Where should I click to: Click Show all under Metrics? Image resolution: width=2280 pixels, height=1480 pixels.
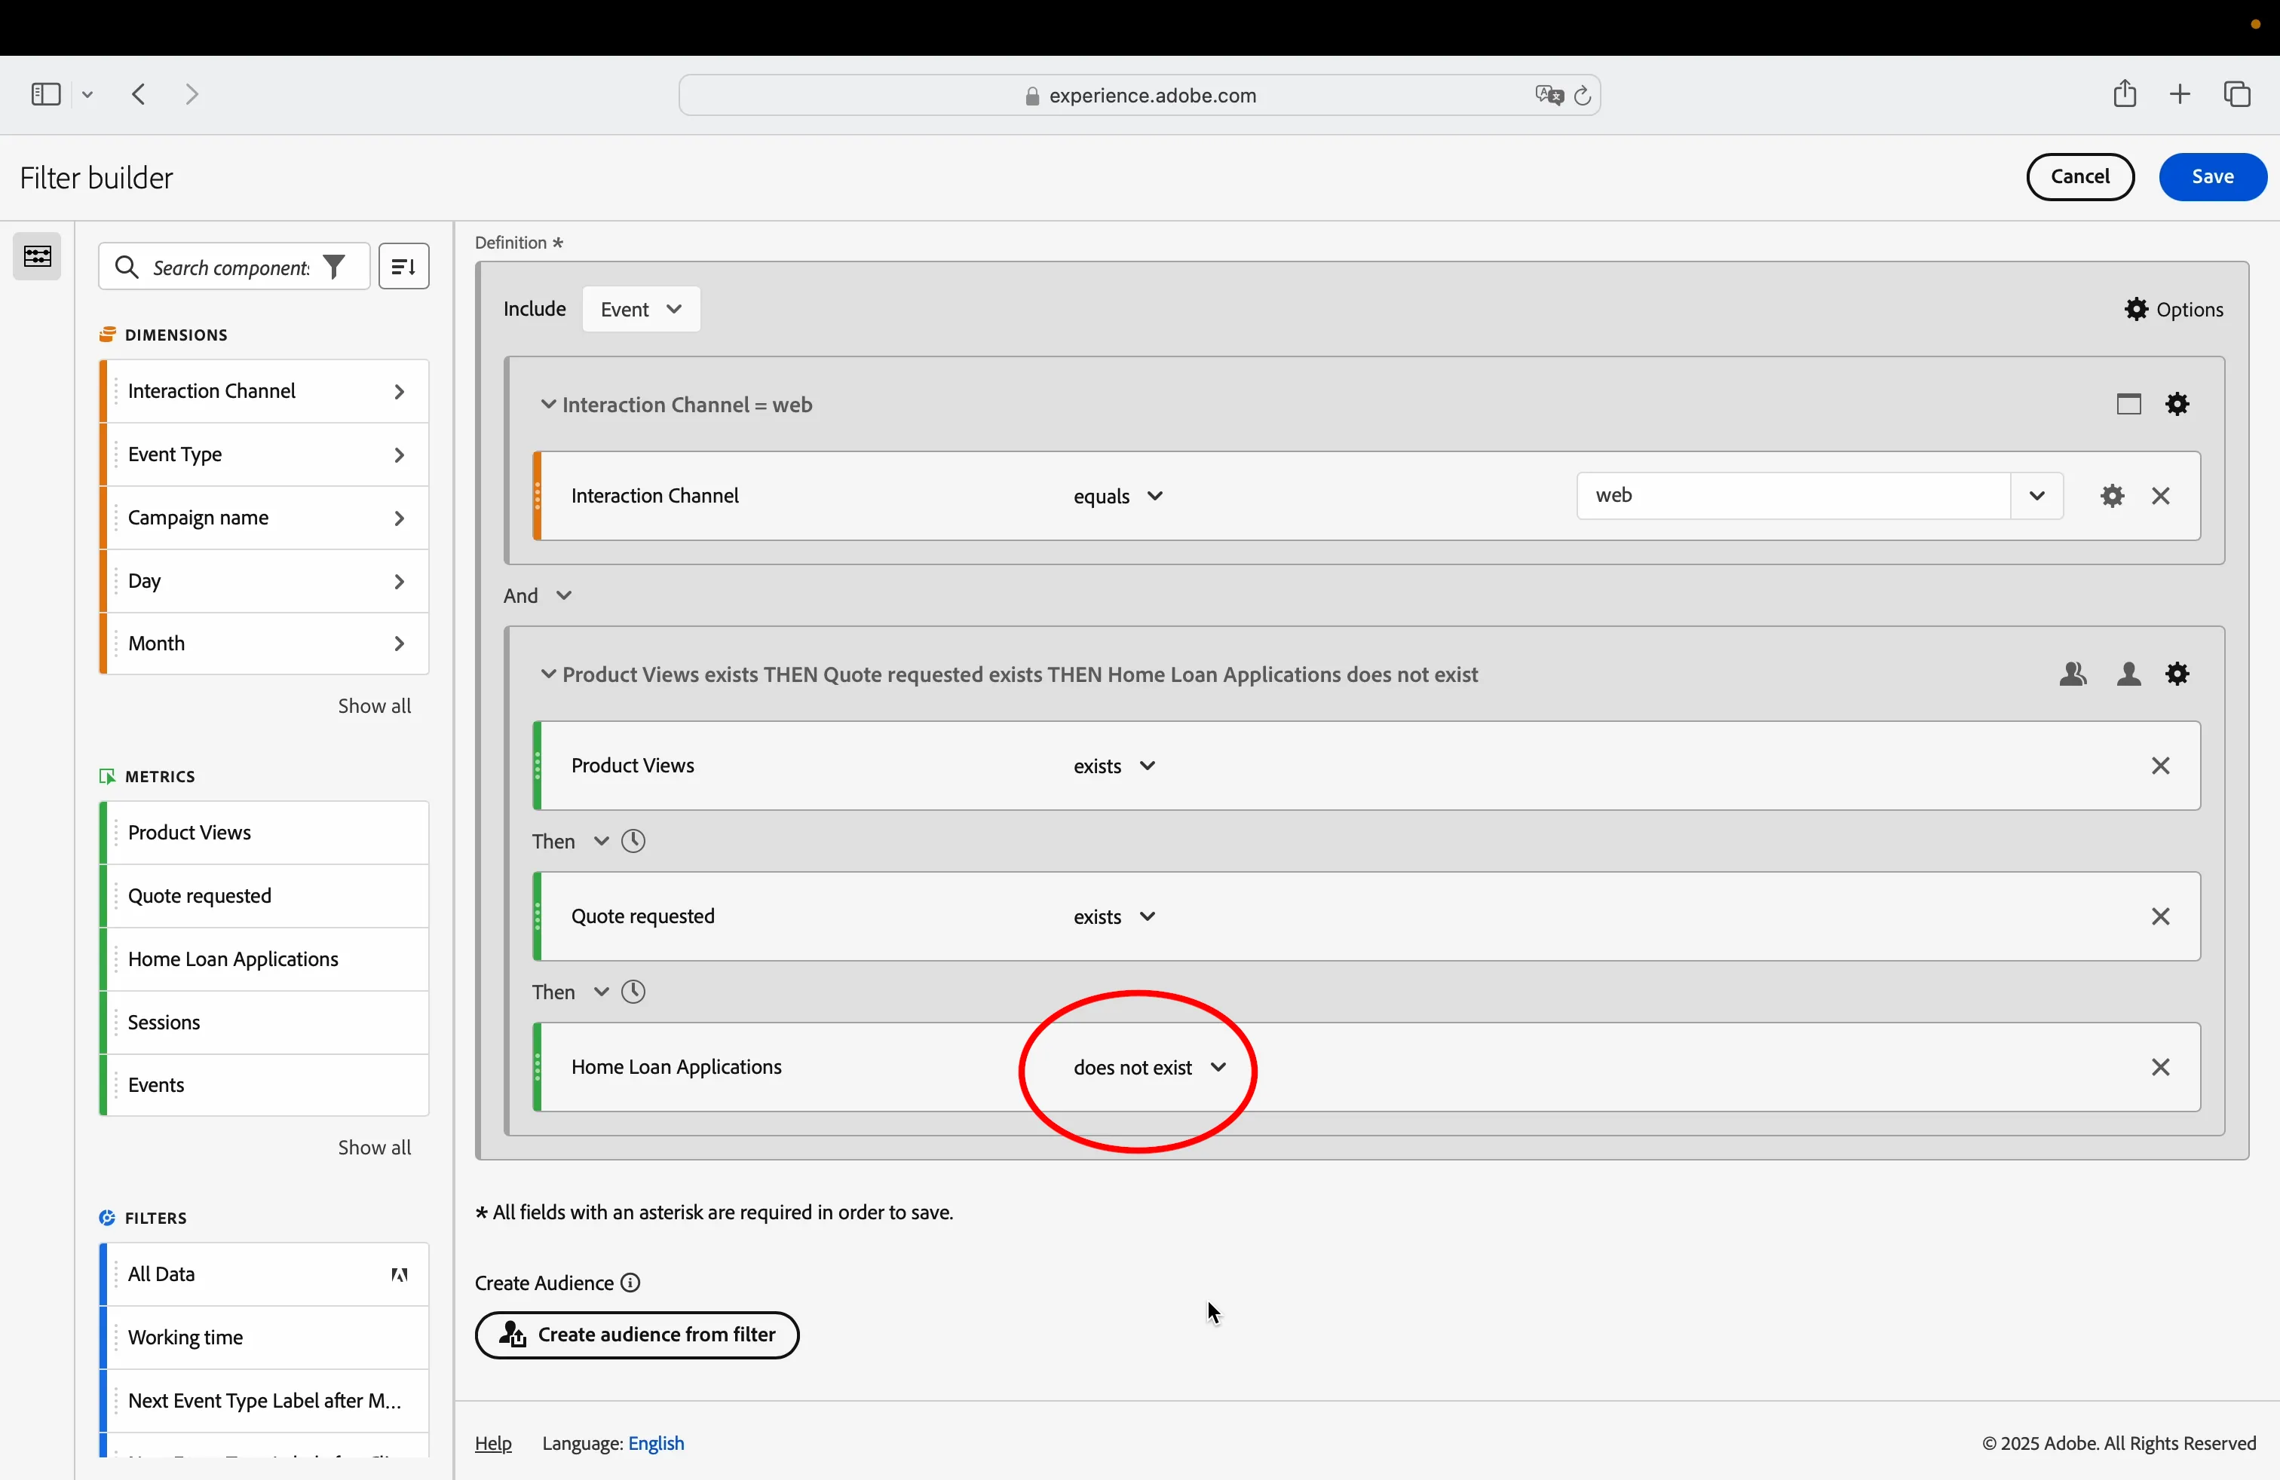(x=374, y=1147)
